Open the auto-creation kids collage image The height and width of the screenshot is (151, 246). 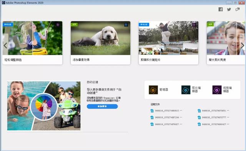(x=44, y=106)
